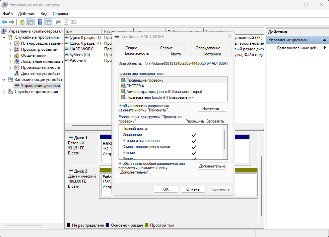The height and width of the screenshot is (237, 329).
Task: Click the blue Back arrow in toolbar
Action: (x=4, y=22)
